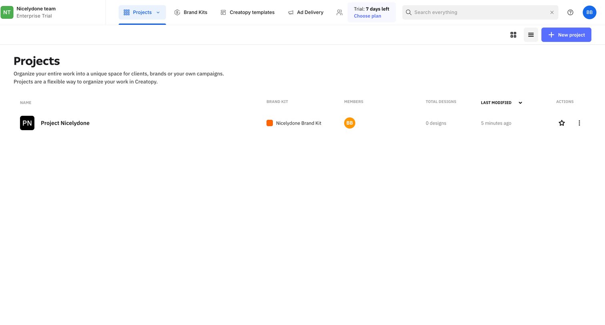
Task: Click the Projects grid icon
Action: pyautogui.click(x=126, y=12)
